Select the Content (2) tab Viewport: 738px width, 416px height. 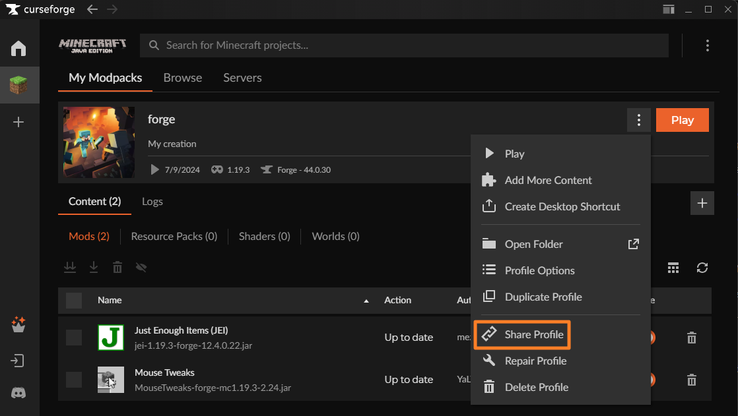(x=94, y=202)
